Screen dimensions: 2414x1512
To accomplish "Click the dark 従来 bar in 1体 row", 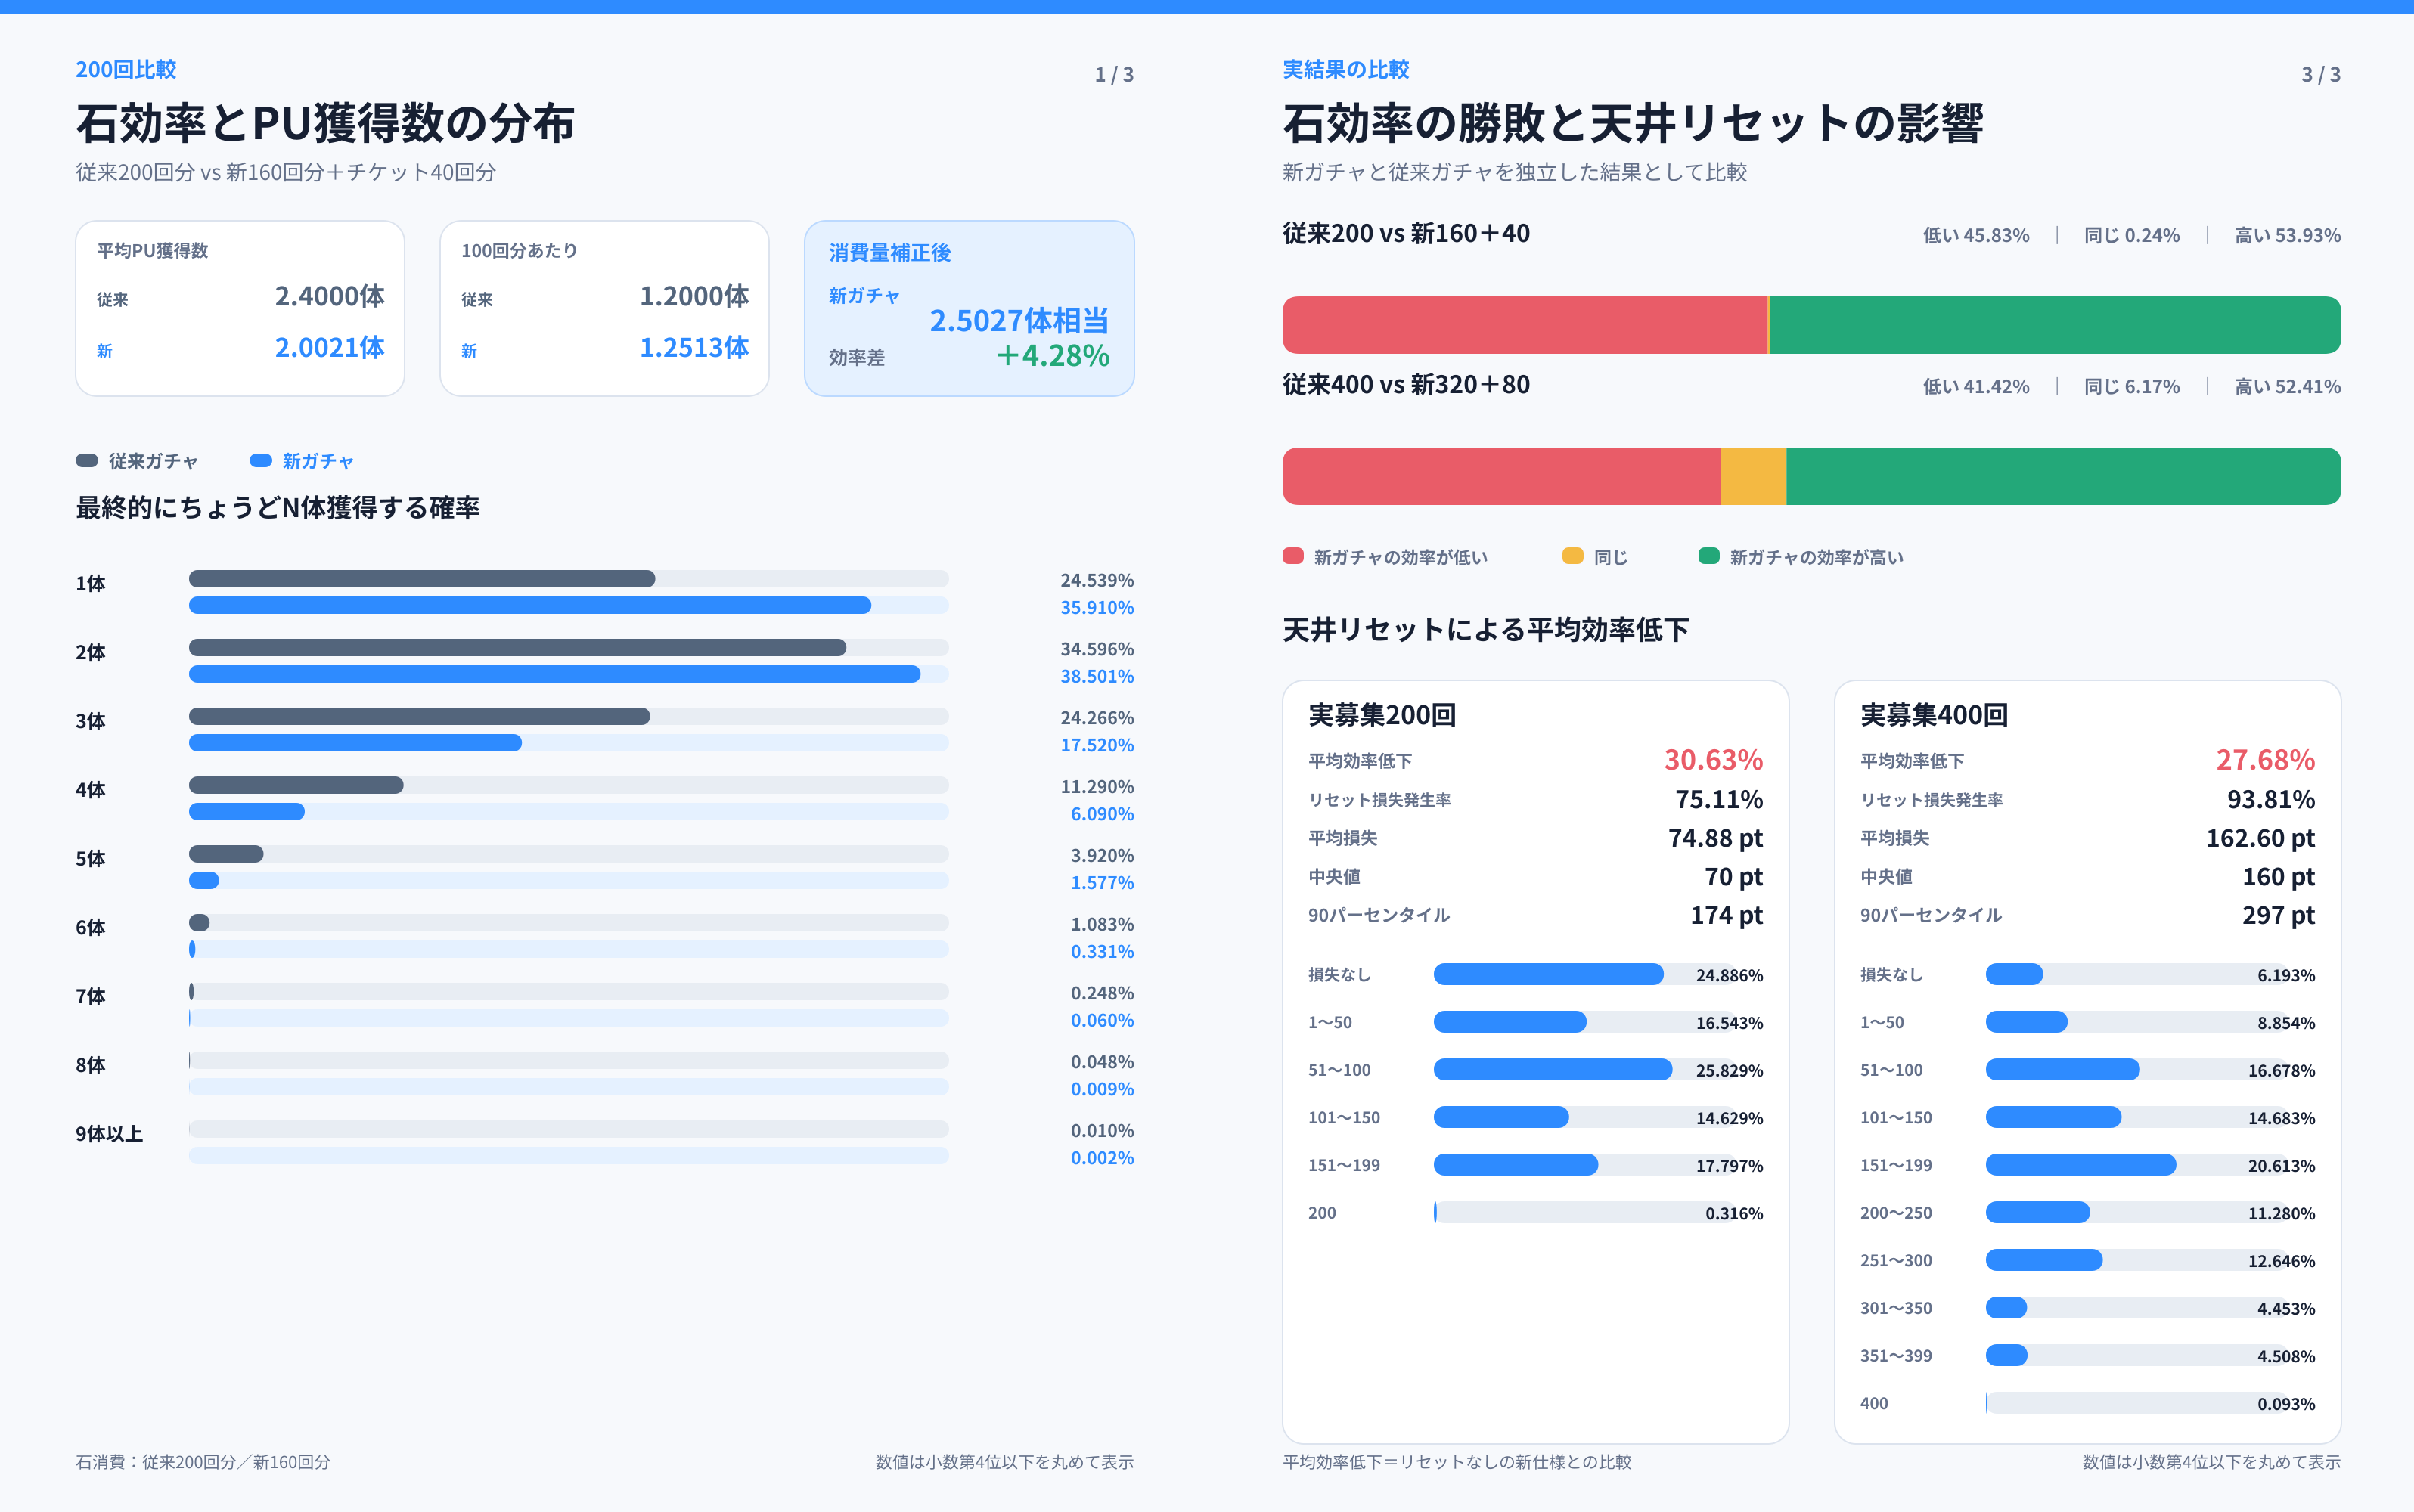I will tap(422, 579).
